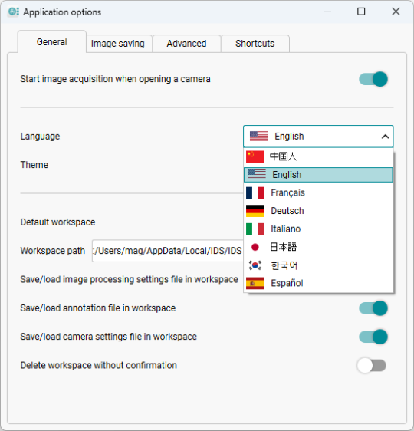Click the Save/load image processing settings label
The height and width of the screenshot is (431, 414).
(x=129, y=280)
